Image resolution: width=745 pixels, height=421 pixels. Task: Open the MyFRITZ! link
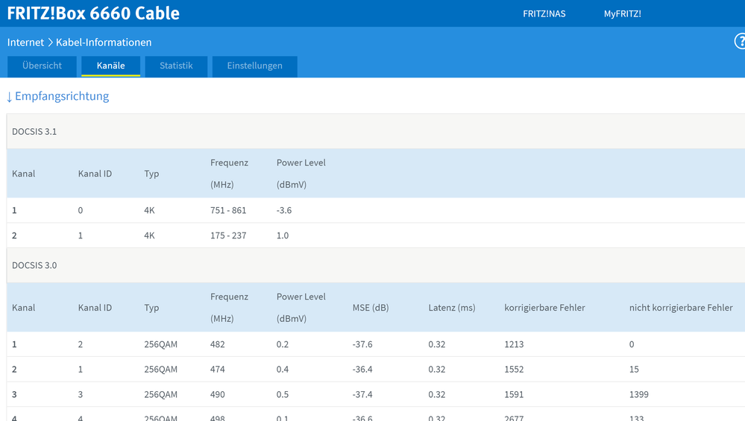(x=622, y=13)
